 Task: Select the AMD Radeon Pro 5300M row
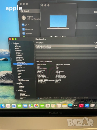coord(66,46)
